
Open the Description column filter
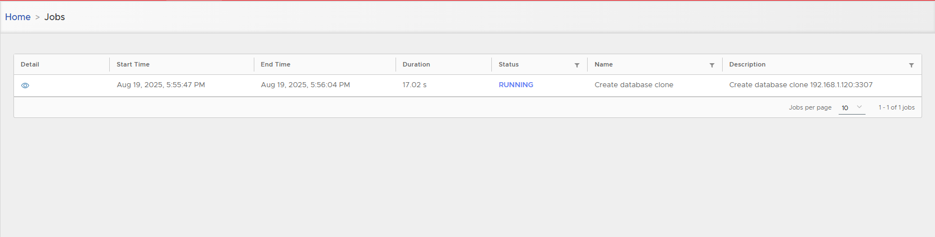click(911, 65)
